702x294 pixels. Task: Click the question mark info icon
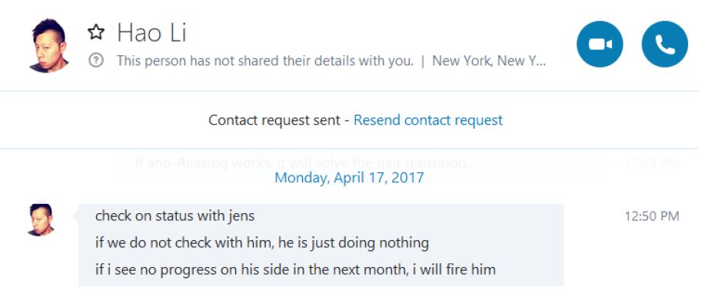(96, 60)
